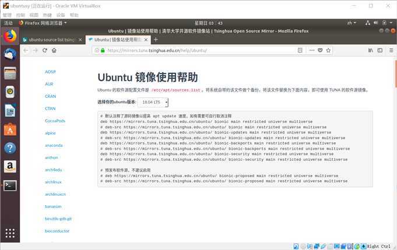Open the 活动 activities overview
Image resolution: width=397 pixels, height=250 pixels.
pyautogui.click(x=8, y=23)
